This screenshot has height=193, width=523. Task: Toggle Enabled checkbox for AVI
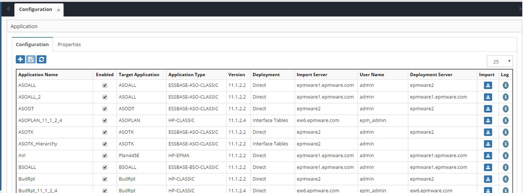click(x=105, y=156)
